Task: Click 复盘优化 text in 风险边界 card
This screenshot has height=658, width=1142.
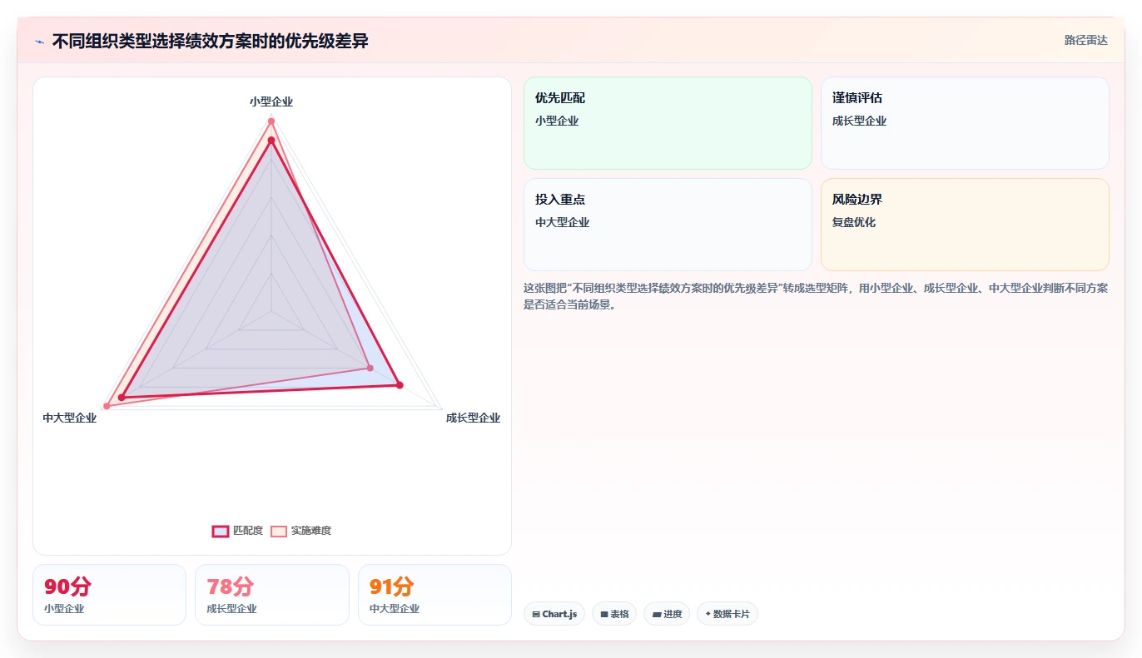Action: [854, 222]
